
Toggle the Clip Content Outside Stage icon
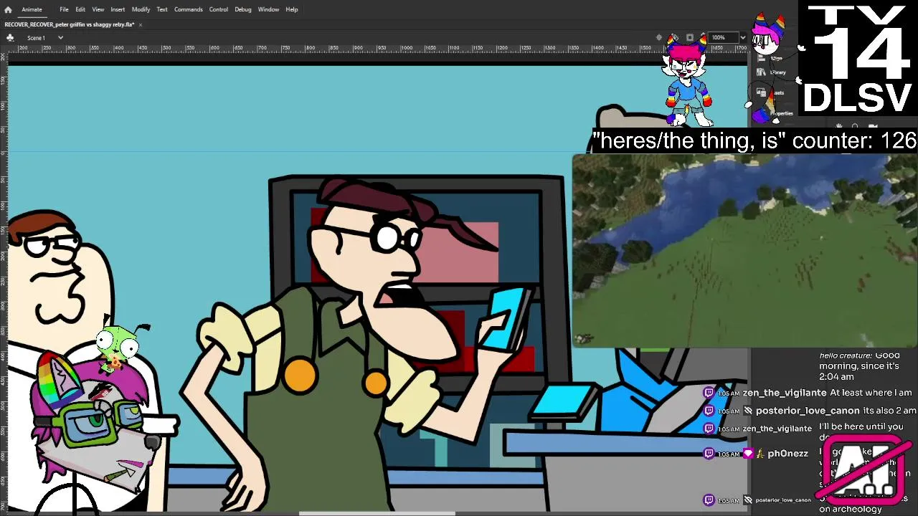point(689,37)
